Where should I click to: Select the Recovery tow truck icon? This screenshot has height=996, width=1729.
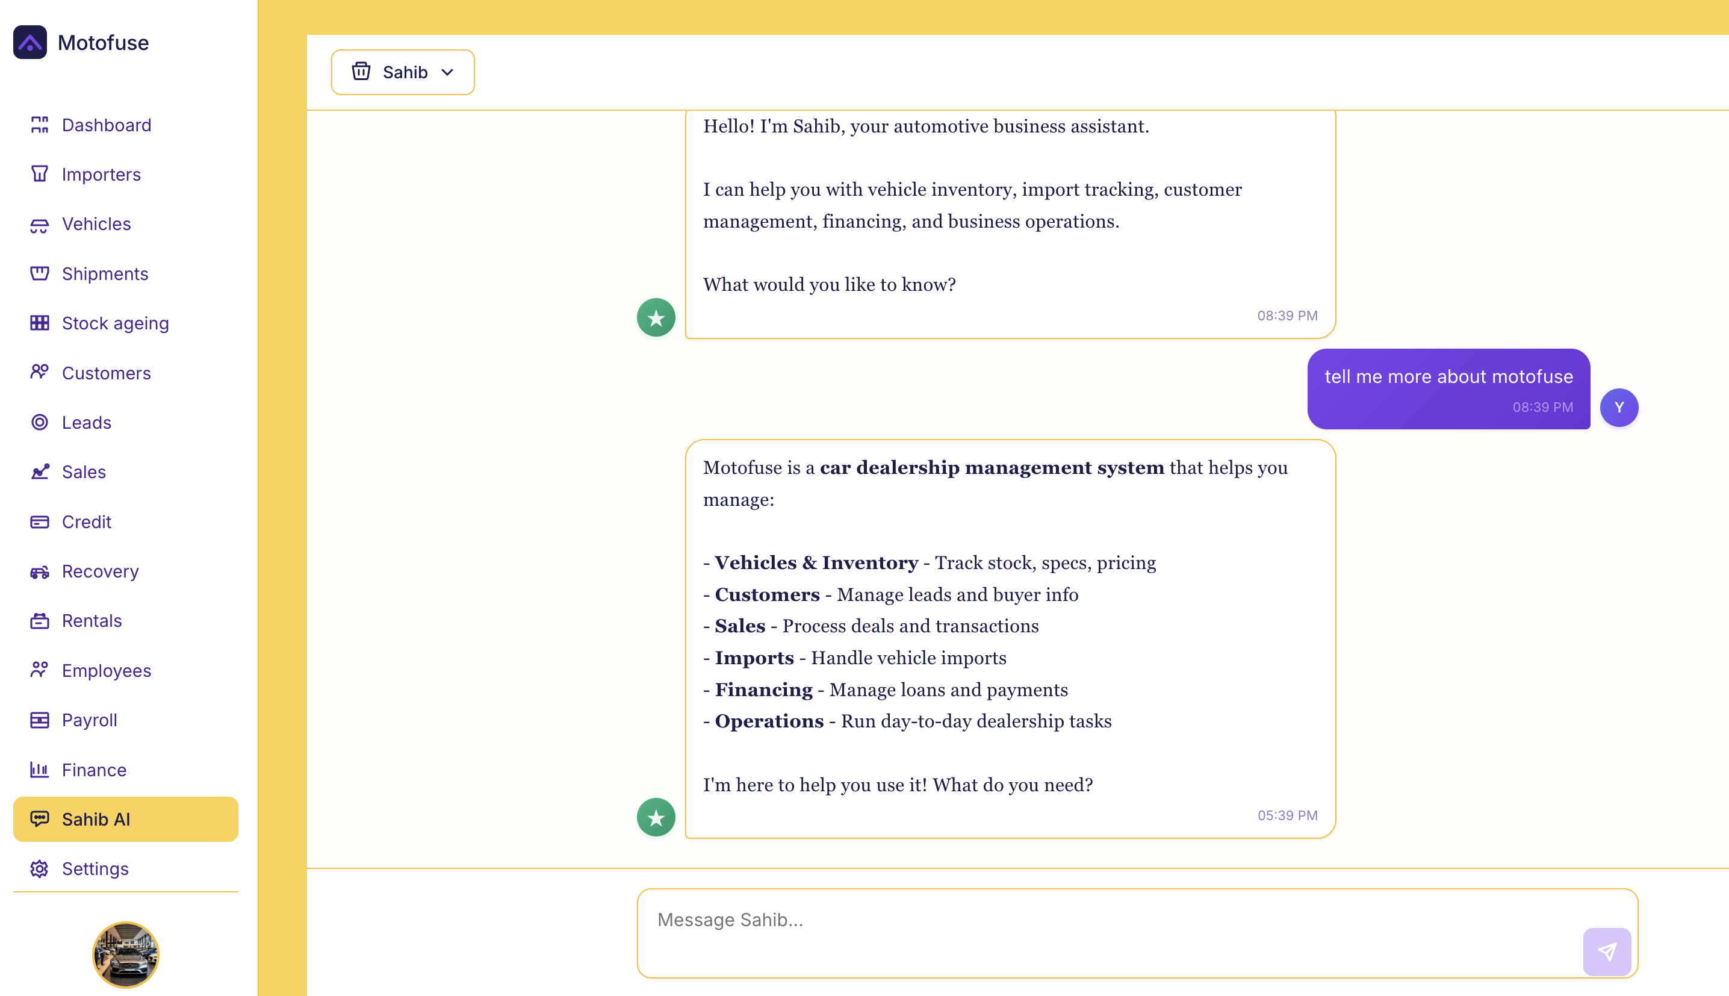coord(40,571)
